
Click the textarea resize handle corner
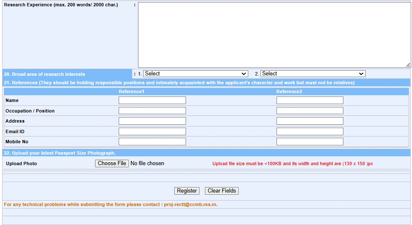coord(408,65)
